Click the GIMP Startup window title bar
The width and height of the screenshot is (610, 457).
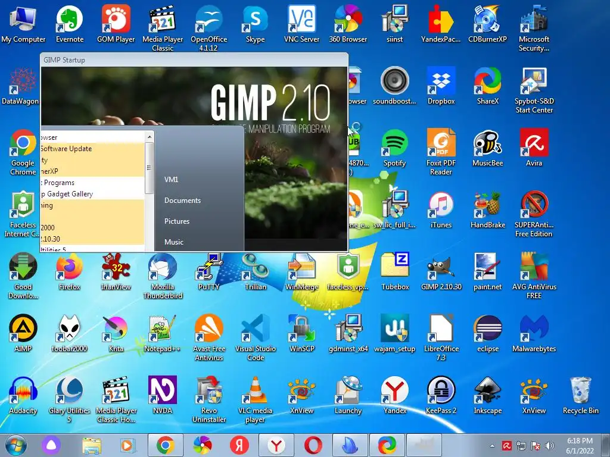194,60
